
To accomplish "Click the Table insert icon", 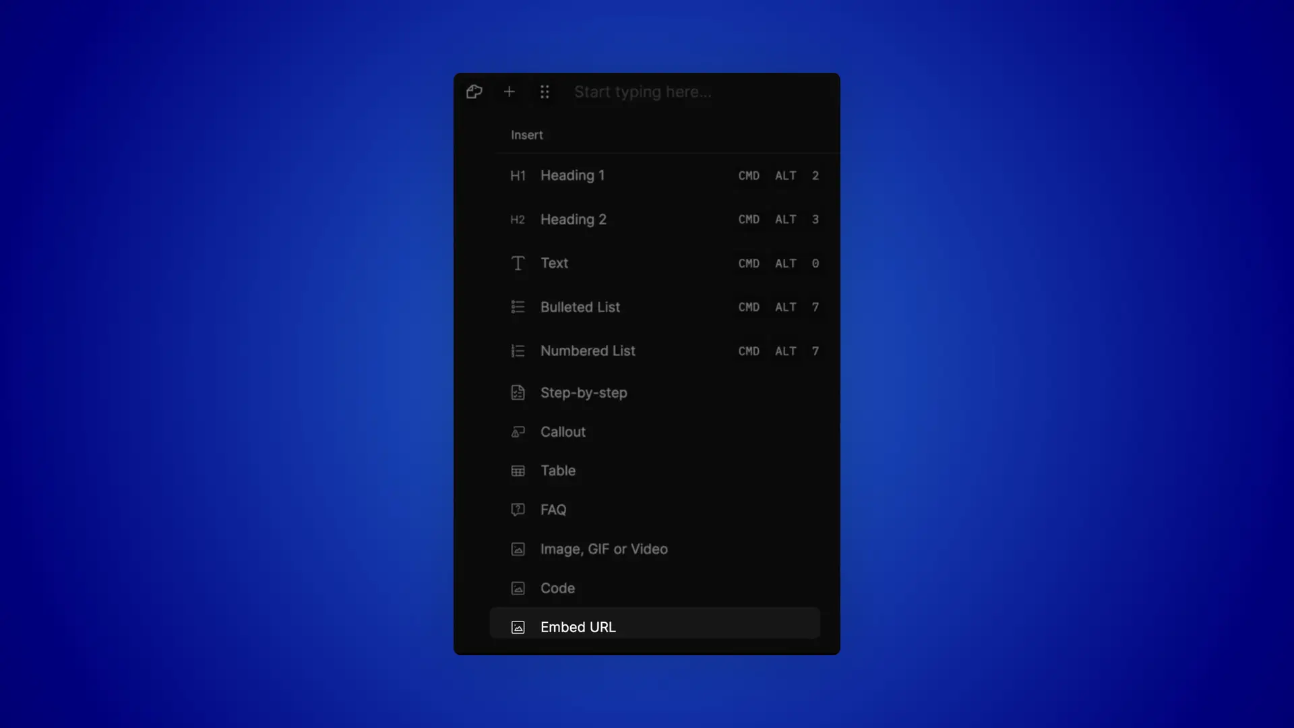I will (517, 471).
